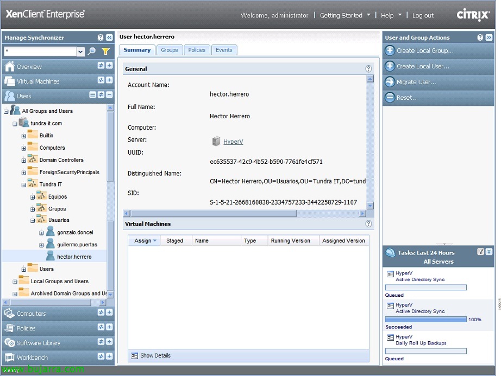Click the Create Local User plus icon
The image size is (501, 376).
coord(390,66)
